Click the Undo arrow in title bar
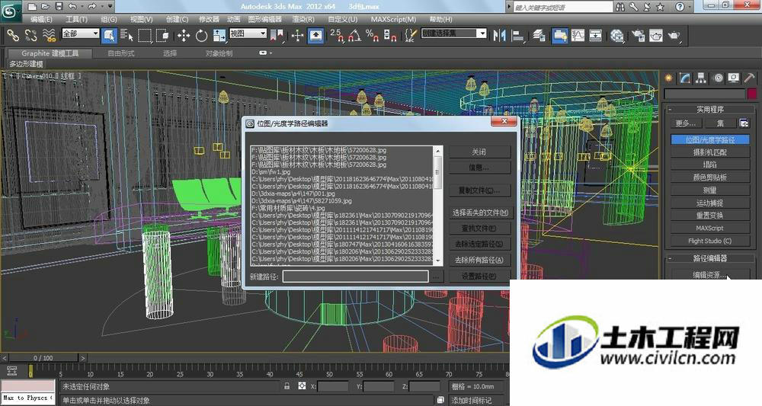The width and height of the screenshot is (762, 406). (x=72, y=7)
